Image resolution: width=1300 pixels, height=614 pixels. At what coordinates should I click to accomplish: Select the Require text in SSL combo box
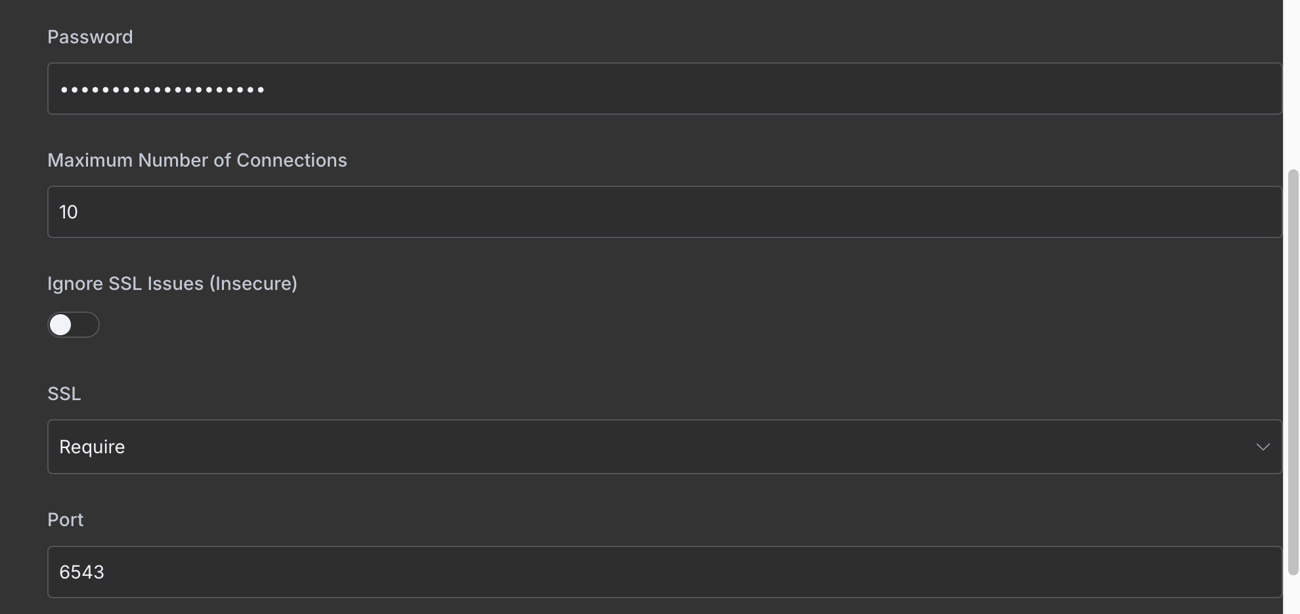click(92, 447)
